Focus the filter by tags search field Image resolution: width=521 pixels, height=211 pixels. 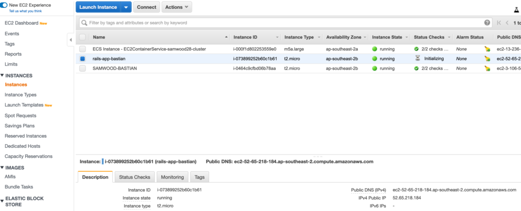[x=286, y=23]
